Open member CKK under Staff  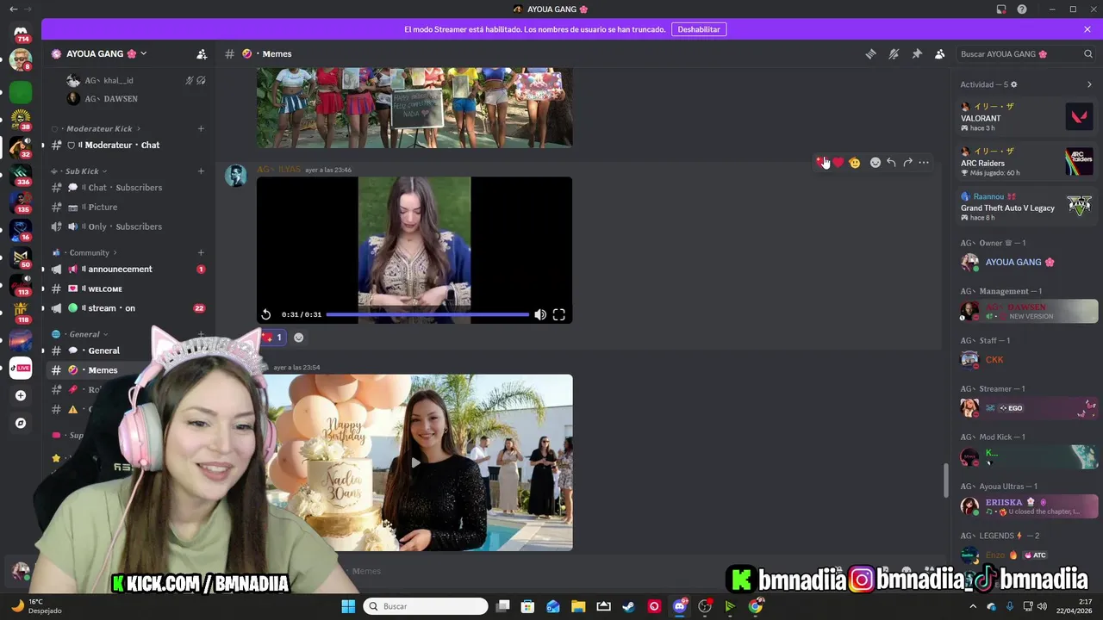tap(1026, 359)
